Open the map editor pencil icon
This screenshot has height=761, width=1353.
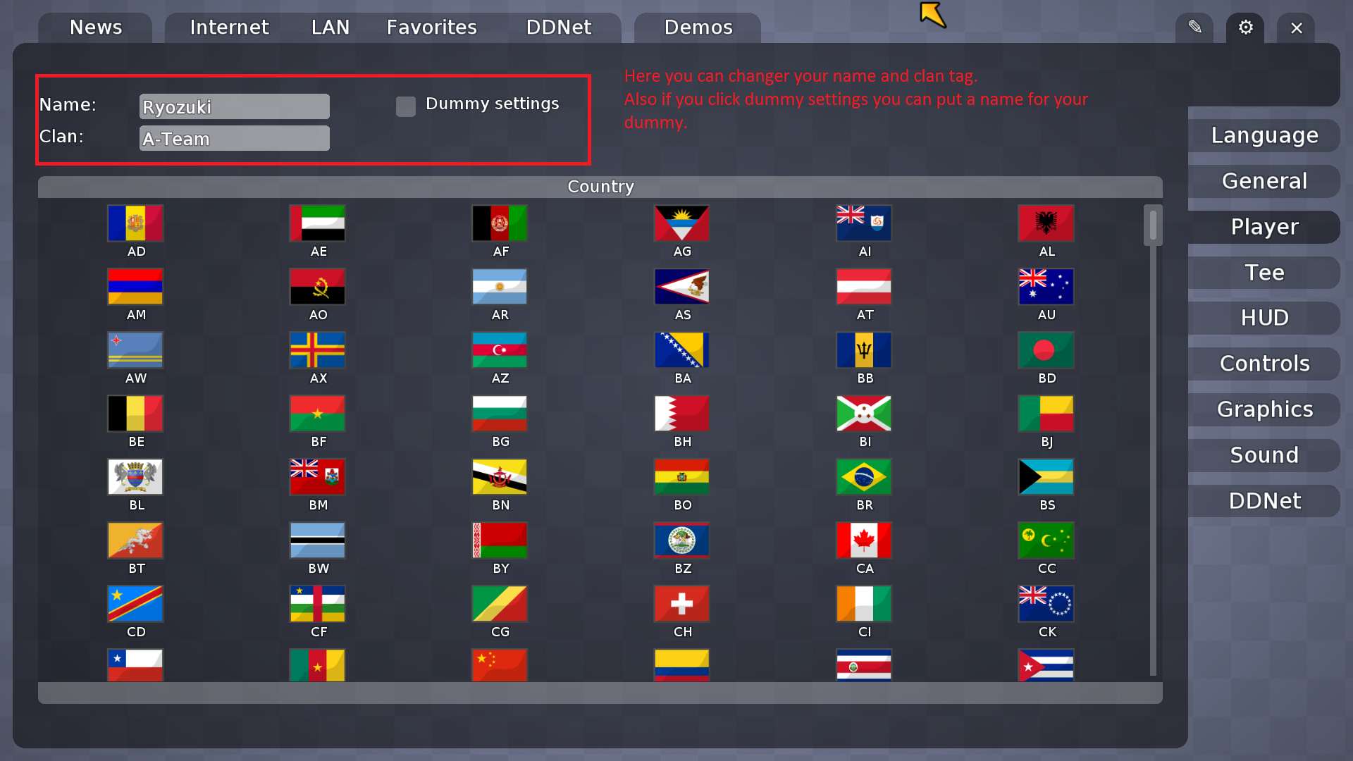click(x=1194, y=27)
